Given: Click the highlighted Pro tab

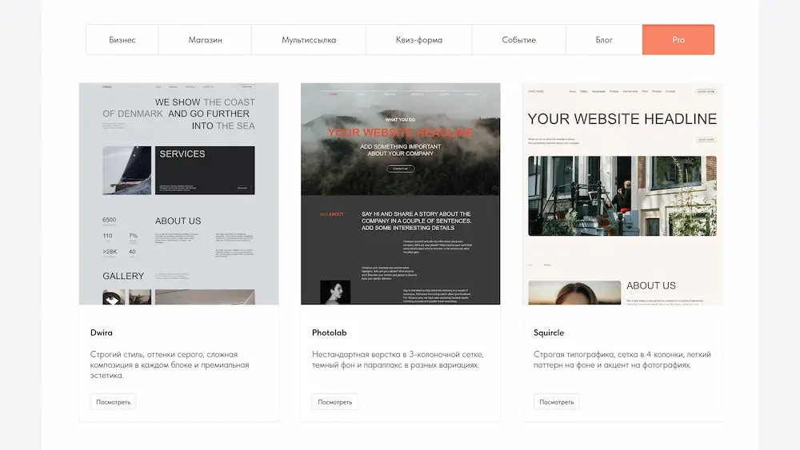Looking at the screenshot, I should point(678,40).
